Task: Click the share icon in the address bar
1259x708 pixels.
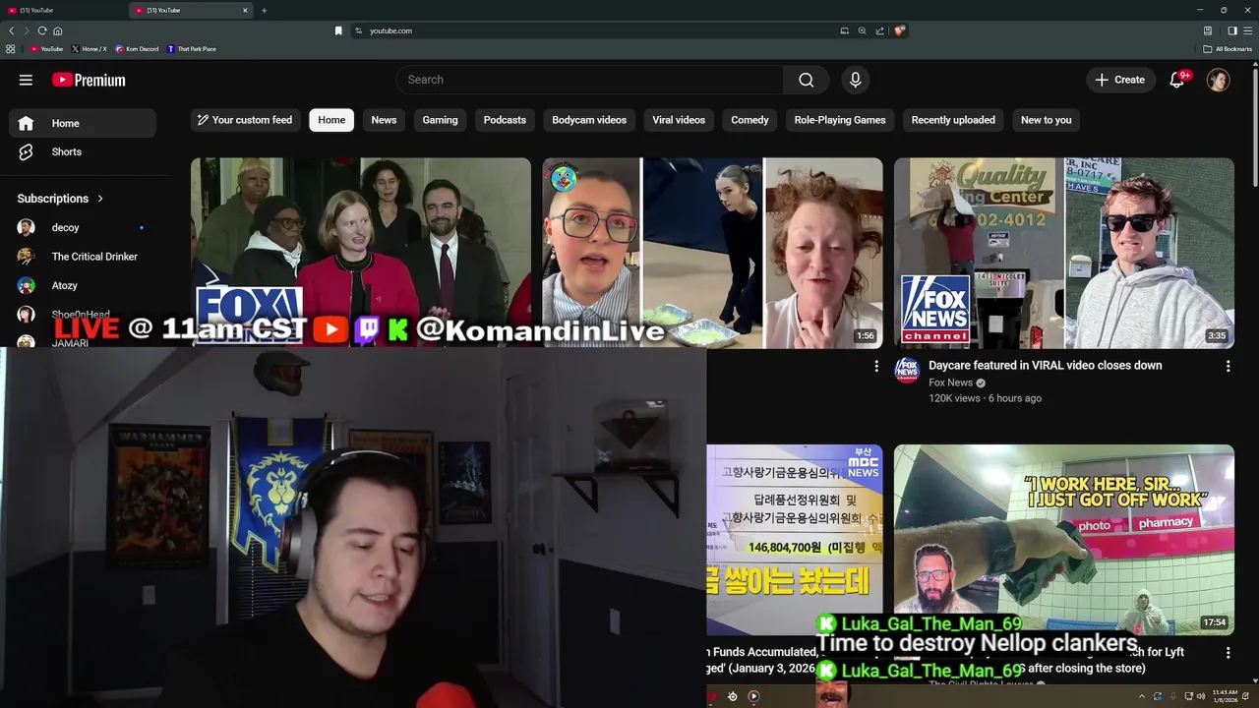Action: point(879,30)
